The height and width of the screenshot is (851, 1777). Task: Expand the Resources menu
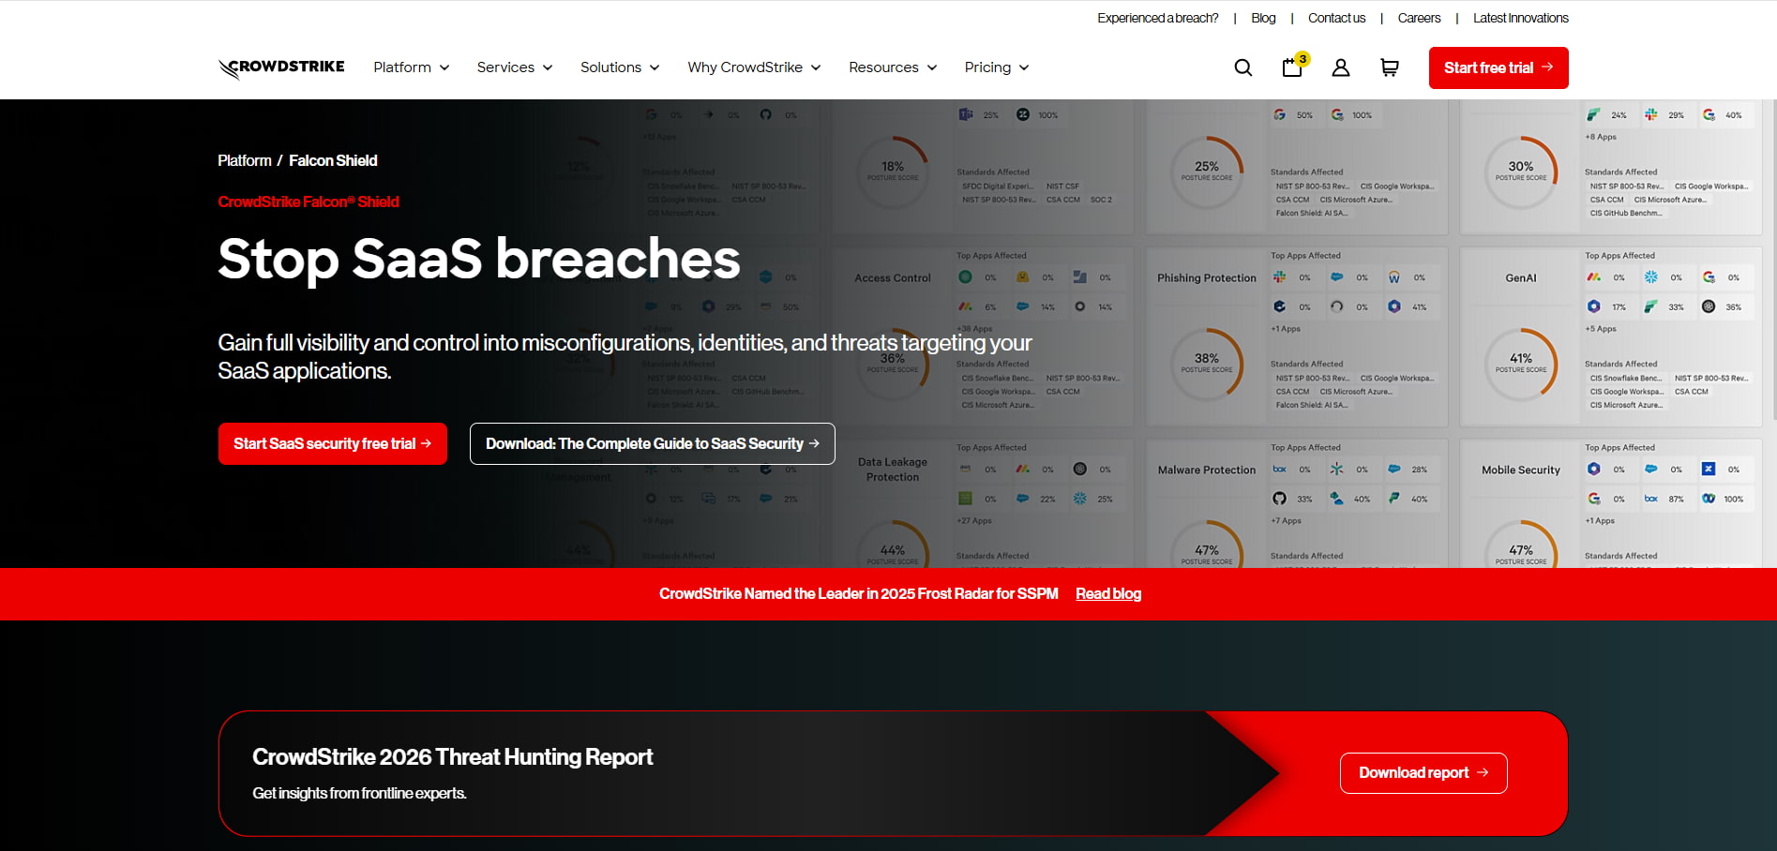893,67
